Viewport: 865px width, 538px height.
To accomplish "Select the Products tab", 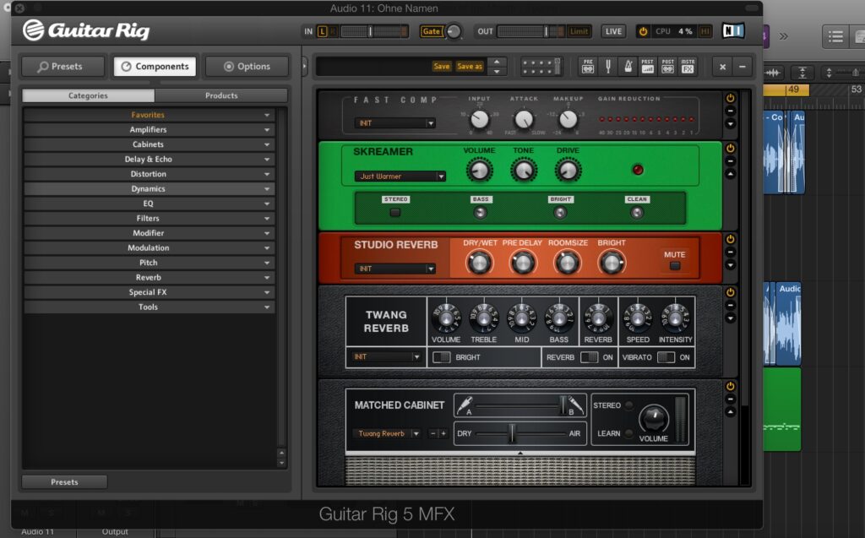I will [x=221, y=95].
